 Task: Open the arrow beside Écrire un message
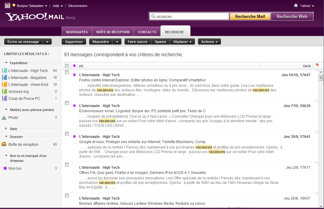coord(47,42)
